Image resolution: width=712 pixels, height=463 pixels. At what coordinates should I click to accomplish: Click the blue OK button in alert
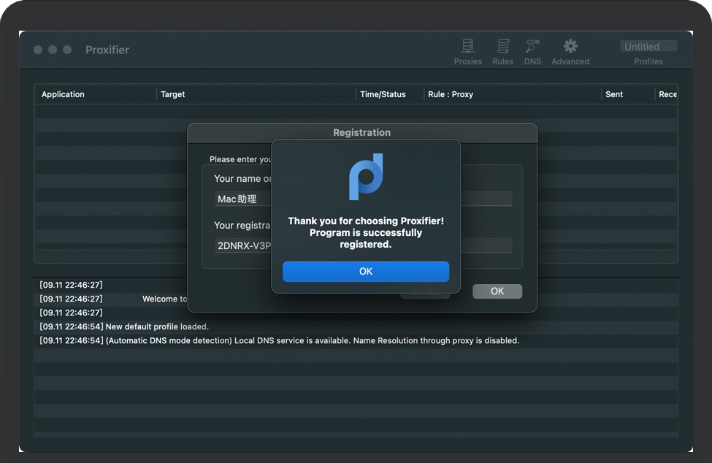click(x=366, y=272)
